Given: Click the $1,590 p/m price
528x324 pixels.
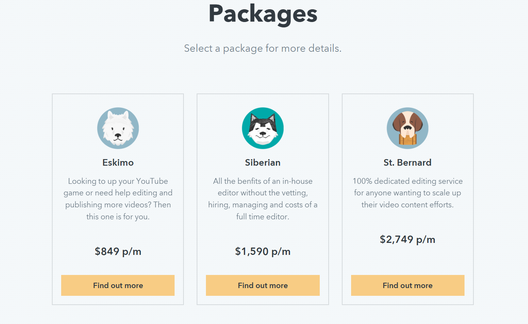Looking at the screenshot, I should [263, 252].
